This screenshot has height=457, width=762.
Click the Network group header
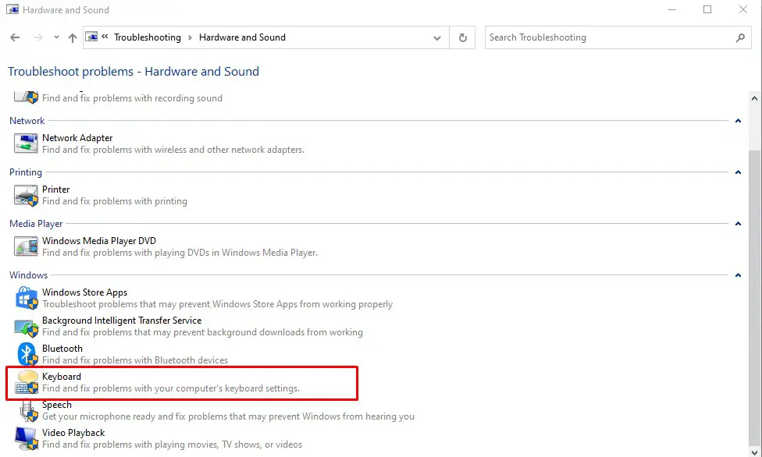pos(27,120)
